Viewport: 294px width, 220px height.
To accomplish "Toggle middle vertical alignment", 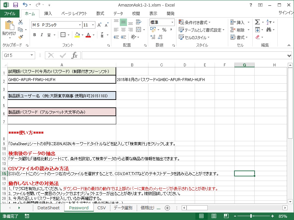I will point(123,22).
